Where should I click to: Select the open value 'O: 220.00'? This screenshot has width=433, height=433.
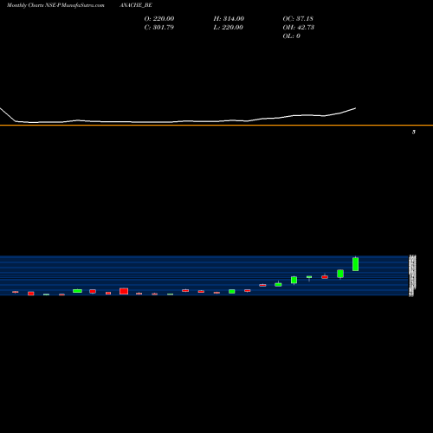(x=159, y=18)
